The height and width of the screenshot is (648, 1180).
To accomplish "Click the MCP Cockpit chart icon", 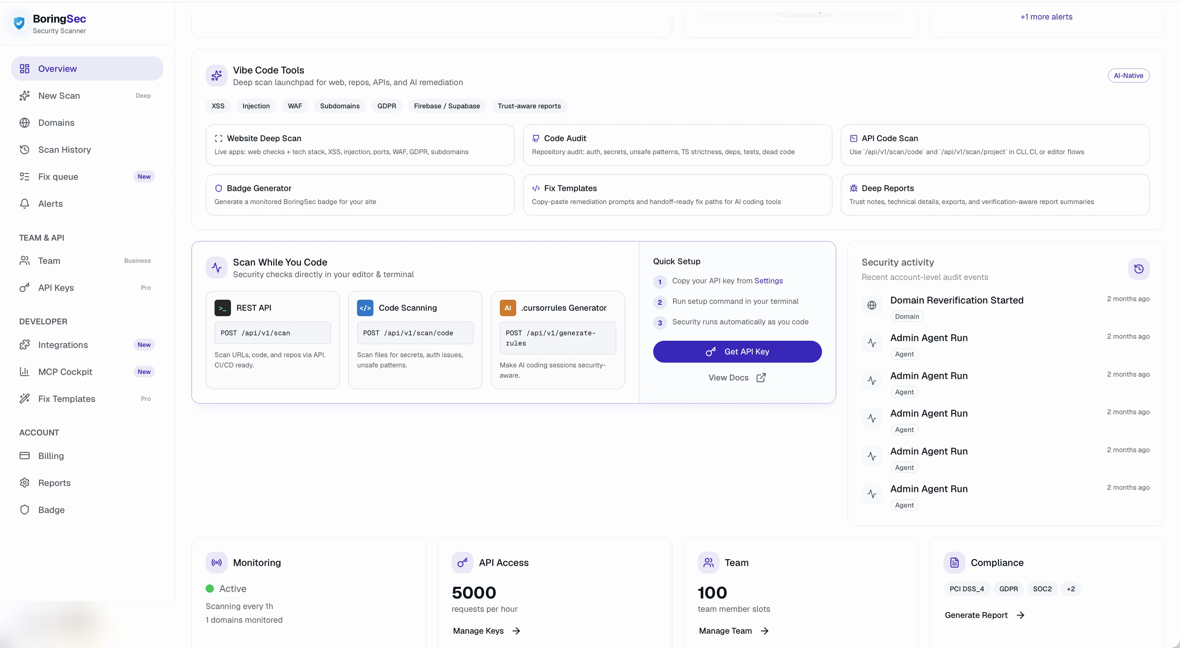I will [x=25, y=372].
